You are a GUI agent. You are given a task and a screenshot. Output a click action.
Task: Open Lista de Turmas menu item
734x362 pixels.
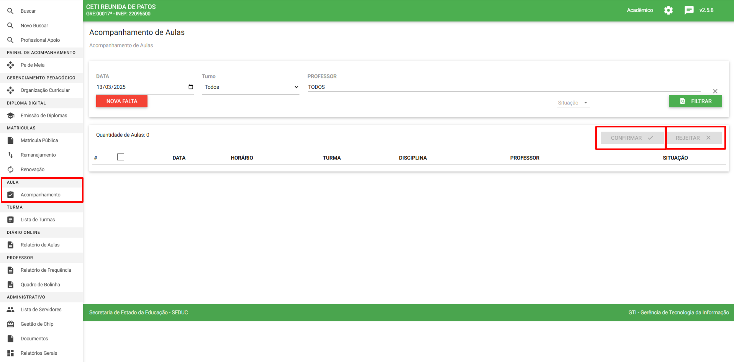coord(38,220)
